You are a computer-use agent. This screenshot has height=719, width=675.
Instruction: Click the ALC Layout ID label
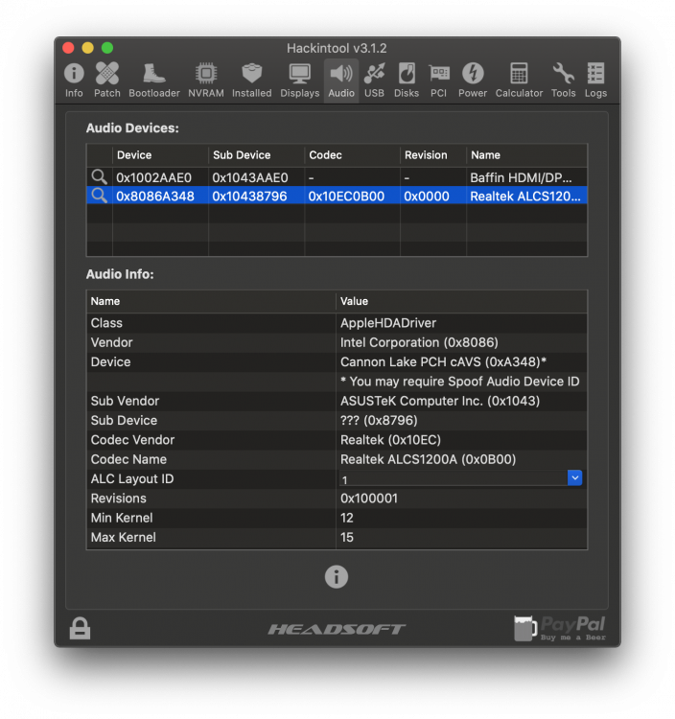[132, 478]
